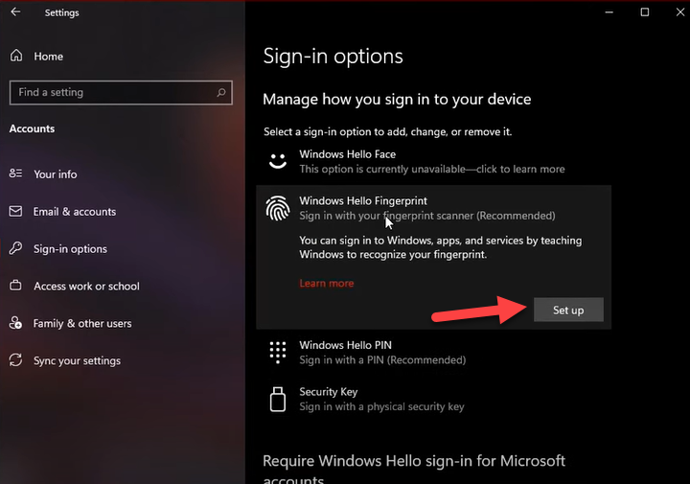Open Access work or school
Screen dimensions: 690x484
click(x=86, y=286)
